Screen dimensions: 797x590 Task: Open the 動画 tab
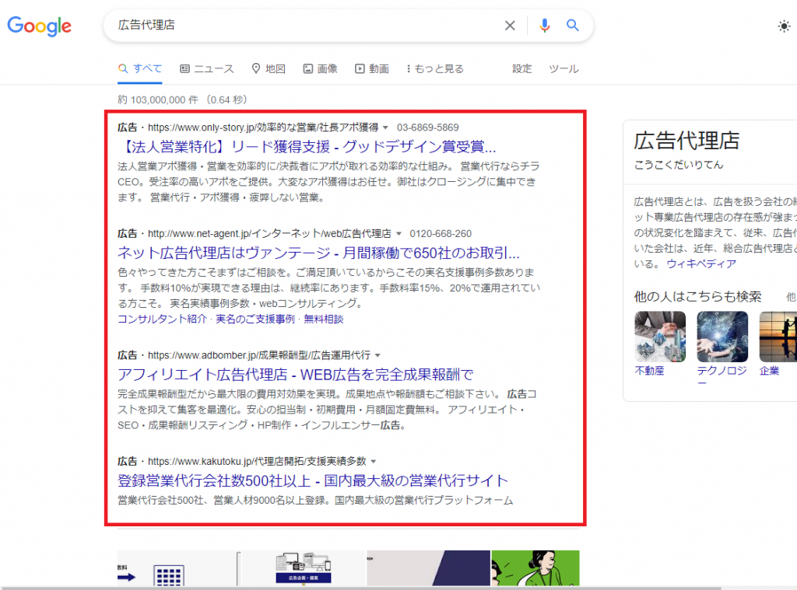(x=371, y=68)
